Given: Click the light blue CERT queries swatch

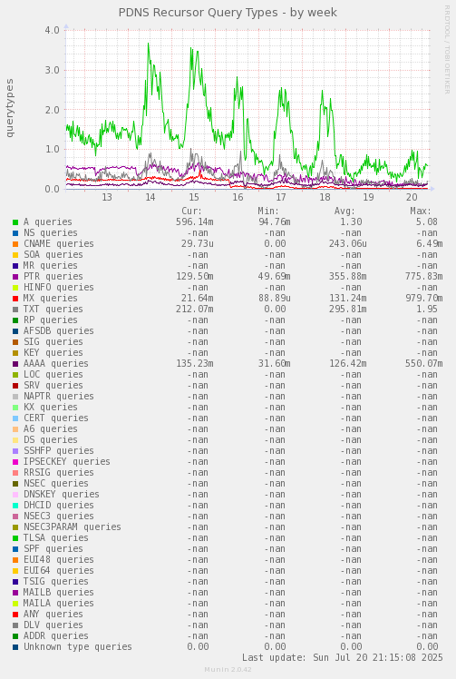Looking at the screenshot, I should [15, 418].
